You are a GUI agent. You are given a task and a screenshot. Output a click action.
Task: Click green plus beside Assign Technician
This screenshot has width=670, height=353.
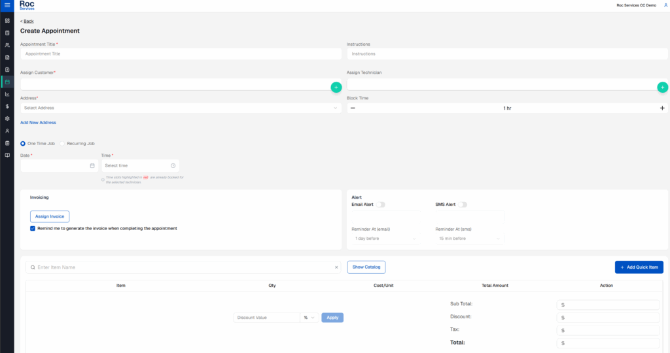pos(662,87)
